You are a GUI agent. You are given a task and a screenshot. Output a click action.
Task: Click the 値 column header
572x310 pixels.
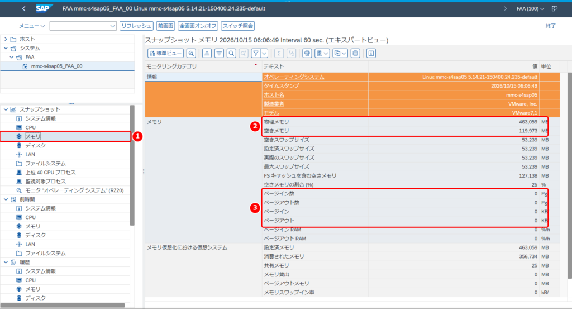[x=454, y=66]
